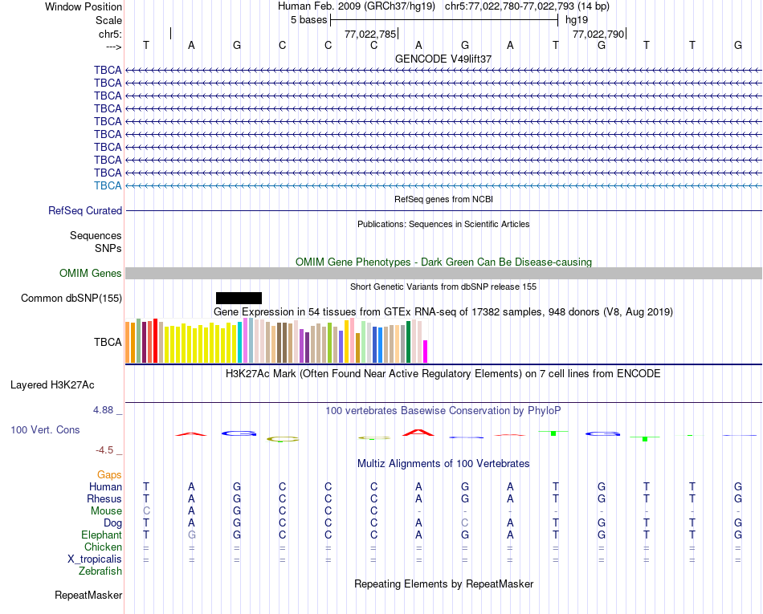763x614 pixels.
Task: Click the hg19 text beside the scale bar
Action: (x=577, y=20)
